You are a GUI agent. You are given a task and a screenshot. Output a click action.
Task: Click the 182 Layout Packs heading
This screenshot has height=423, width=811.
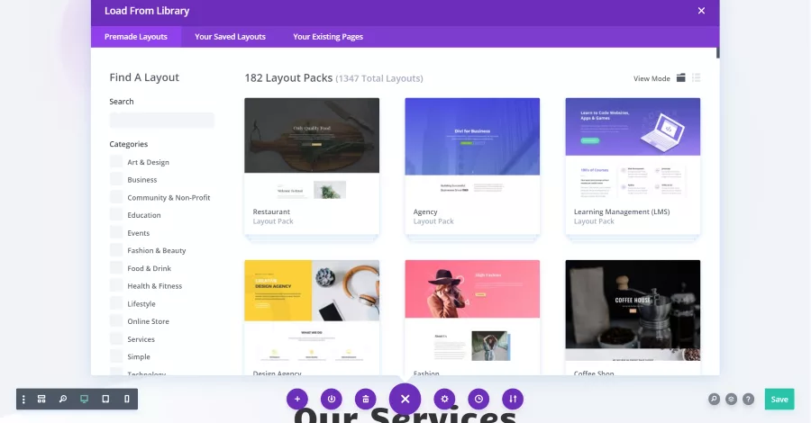pyautogui.click(x=288, y=78)
